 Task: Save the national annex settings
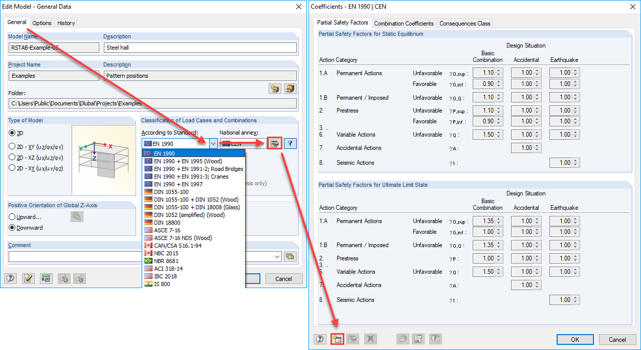417,338
